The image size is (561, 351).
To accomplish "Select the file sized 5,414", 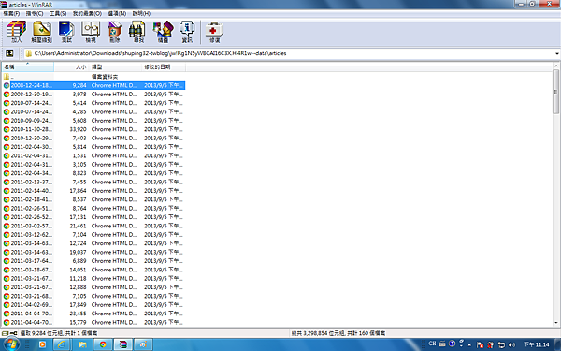I will coord(93,103).
